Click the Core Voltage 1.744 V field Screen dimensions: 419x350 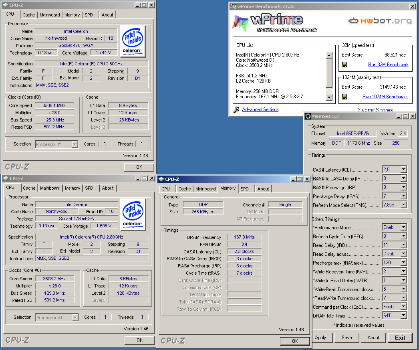pos(103,53)
